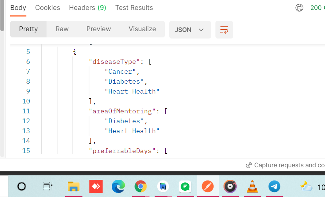Open Postman from the taskbar
325x197 pixels.
coord(208,186)
